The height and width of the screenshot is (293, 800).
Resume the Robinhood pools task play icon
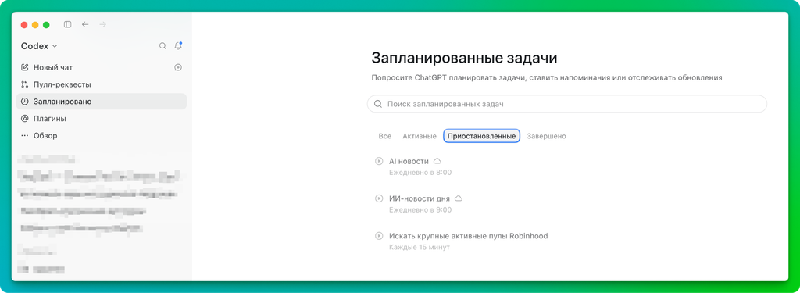379,236
